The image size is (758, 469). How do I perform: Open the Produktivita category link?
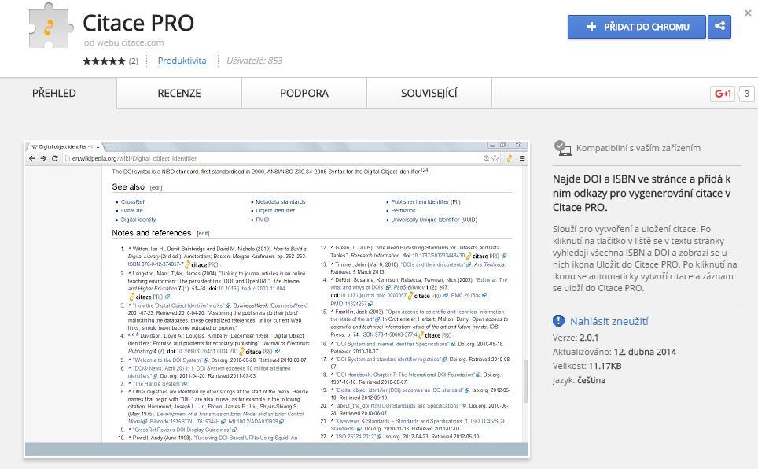pyautogui.click(x=182, y=61)
